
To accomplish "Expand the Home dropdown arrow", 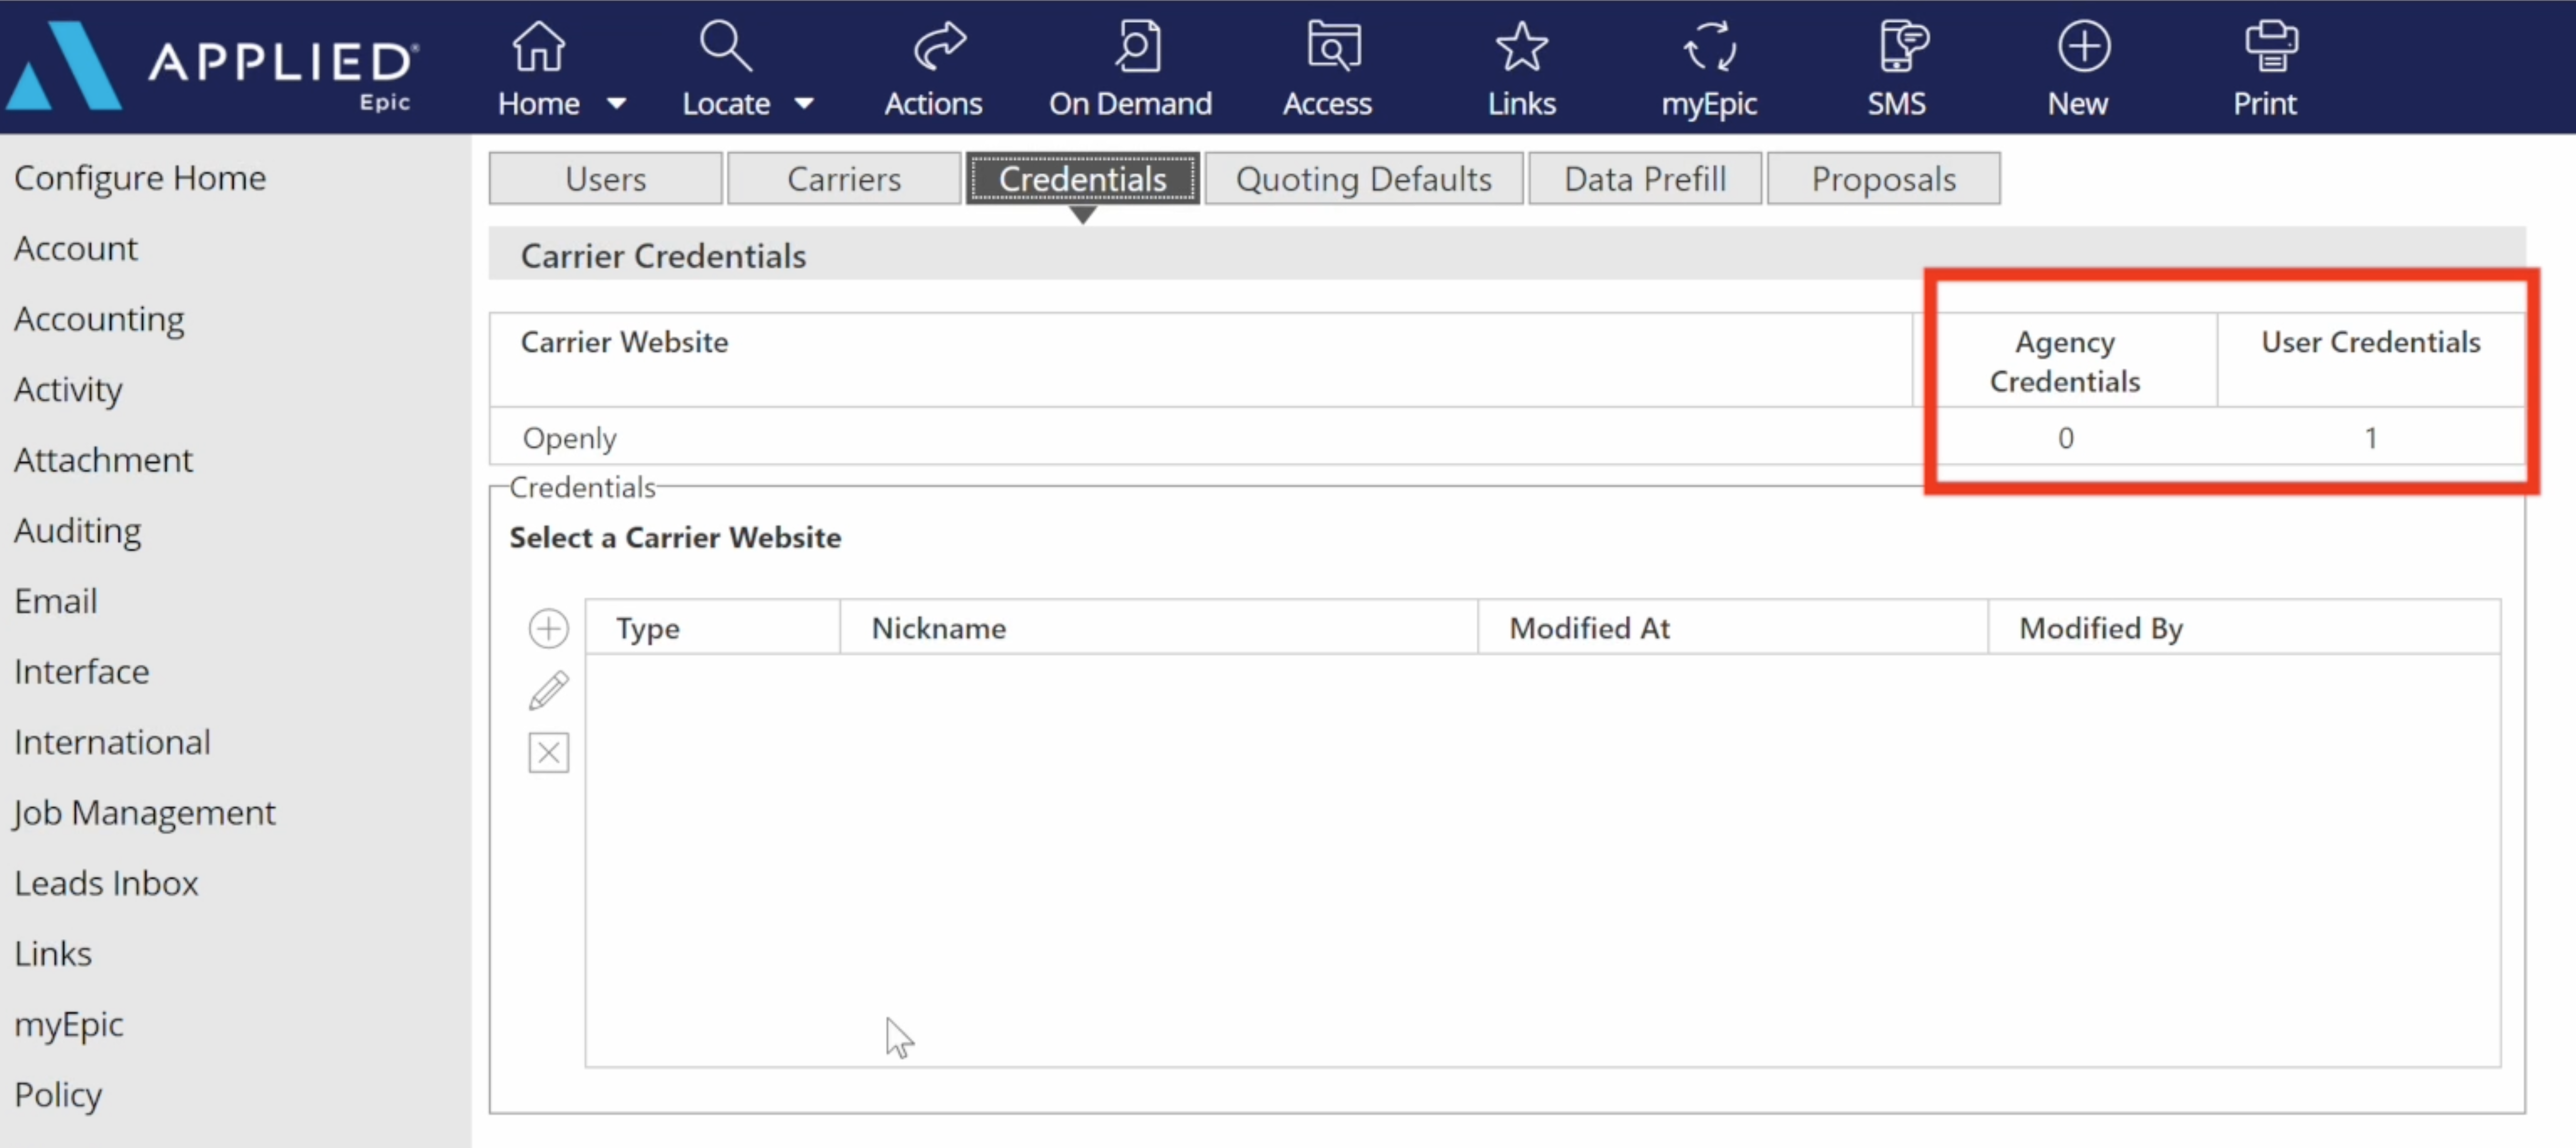I will click(x=617, y=103).
